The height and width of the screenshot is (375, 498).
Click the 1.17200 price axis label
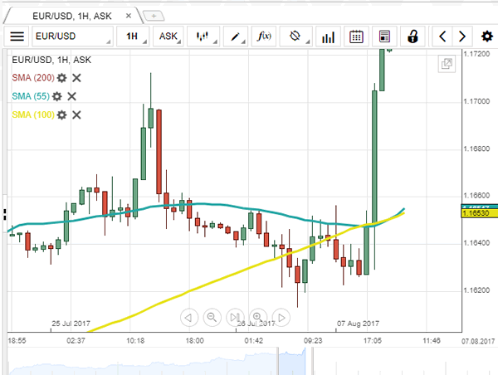(476, 54)
